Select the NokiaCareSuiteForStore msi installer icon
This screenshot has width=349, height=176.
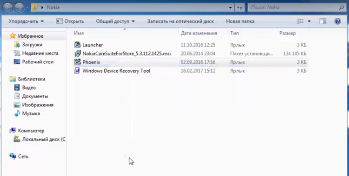(x=77, y=54)
